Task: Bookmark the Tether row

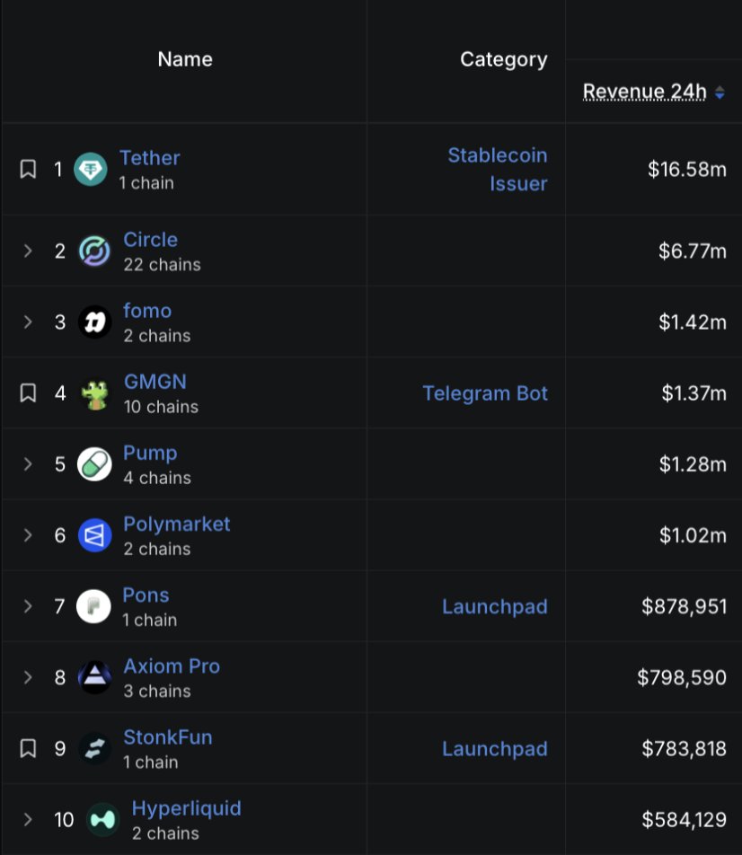Action: coord(28,169)
